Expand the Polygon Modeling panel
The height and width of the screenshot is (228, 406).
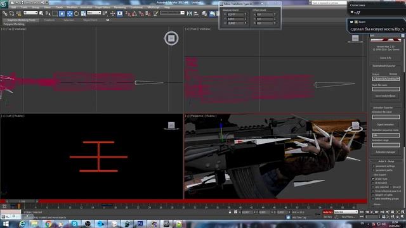(x=14, y=24)
